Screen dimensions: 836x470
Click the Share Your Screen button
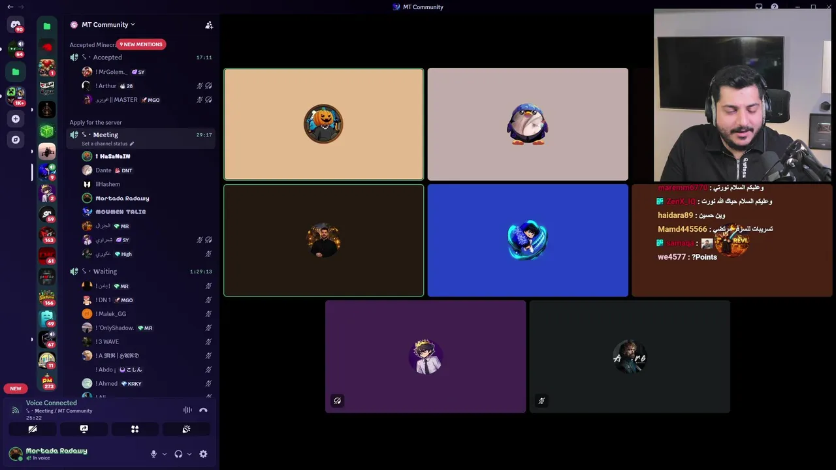tap(84, 429)
